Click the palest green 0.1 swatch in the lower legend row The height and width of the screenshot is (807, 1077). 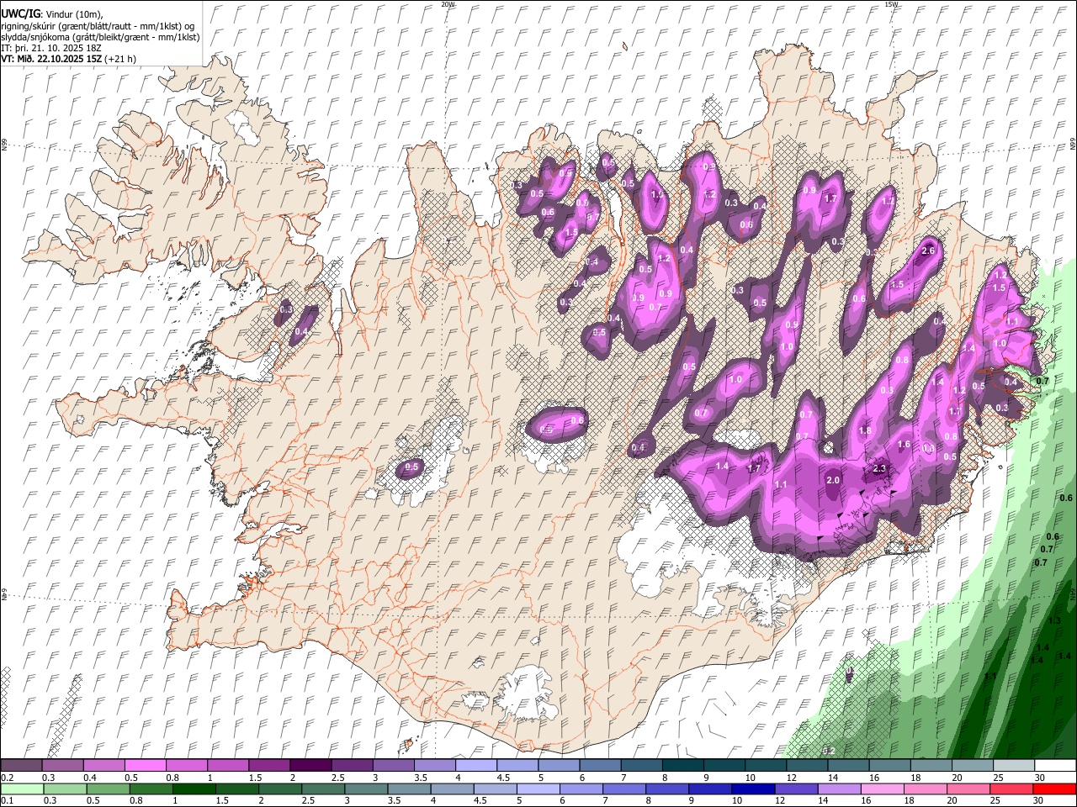pyautogui.click(x=21, y=789)
